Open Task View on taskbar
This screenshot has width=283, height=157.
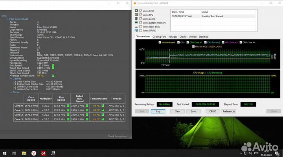pyautogui.click(x=14, y=153)
